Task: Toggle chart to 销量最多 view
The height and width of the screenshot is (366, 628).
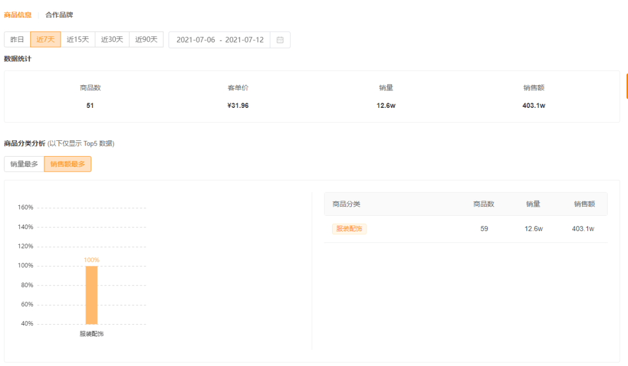Action: pyautogui.click(x=24, y=164)
